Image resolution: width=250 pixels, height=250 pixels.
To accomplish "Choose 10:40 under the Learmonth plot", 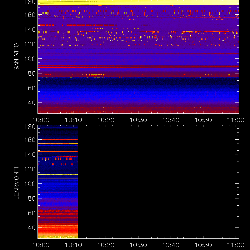I will point(171,245).
